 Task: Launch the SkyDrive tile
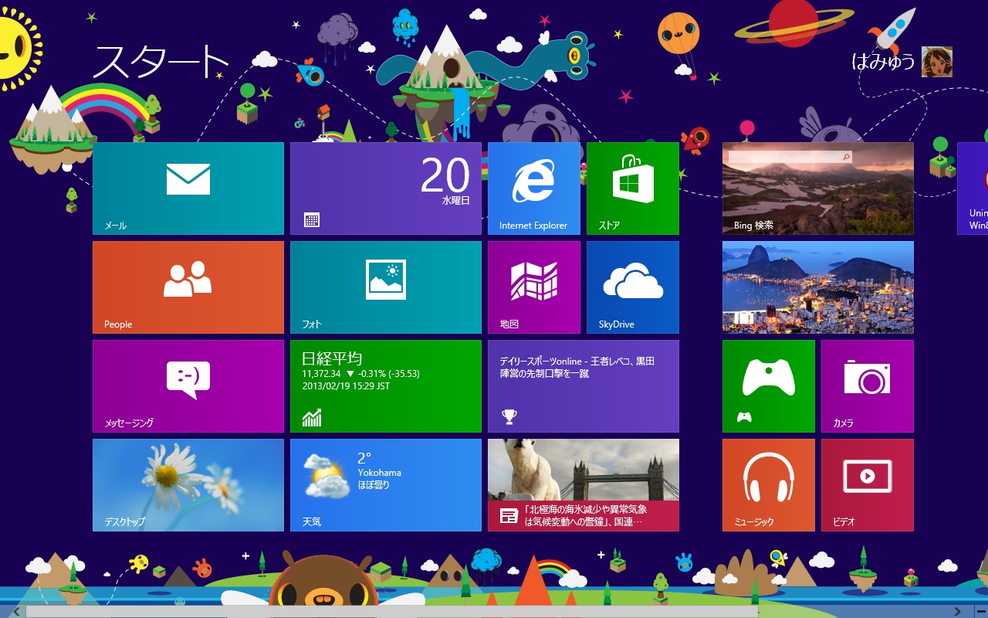(x=633, y=287)
